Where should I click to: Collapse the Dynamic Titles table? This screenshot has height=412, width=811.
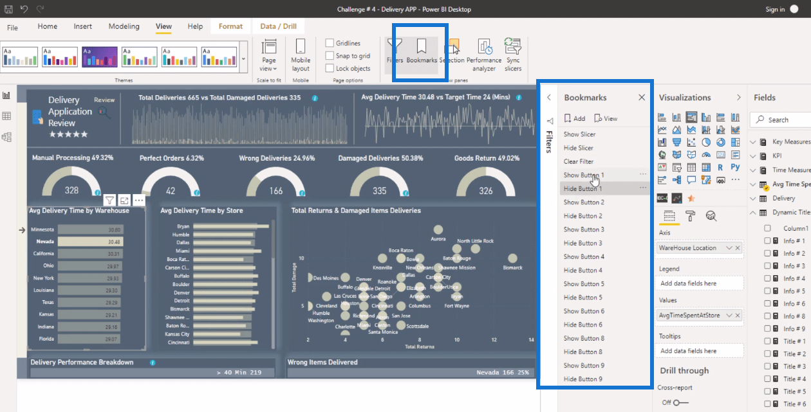(754, 213)
